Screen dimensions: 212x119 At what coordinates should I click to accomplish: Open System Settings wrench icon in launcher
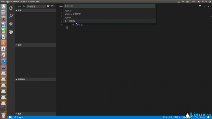[3, 55]
